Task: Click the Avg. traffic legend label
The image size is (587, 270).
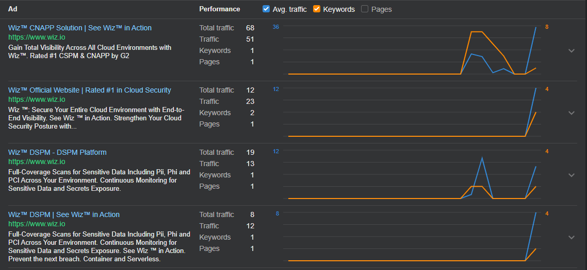Action: [x=289, y=9]
